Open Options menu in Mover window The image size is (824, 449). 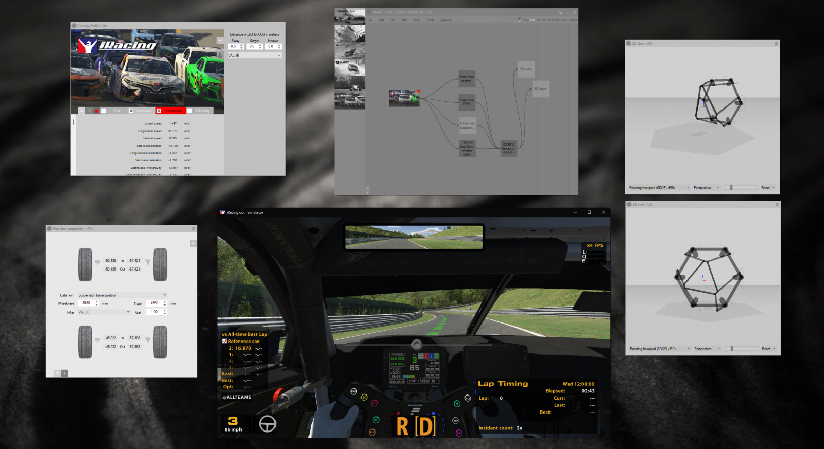(445, 20)
